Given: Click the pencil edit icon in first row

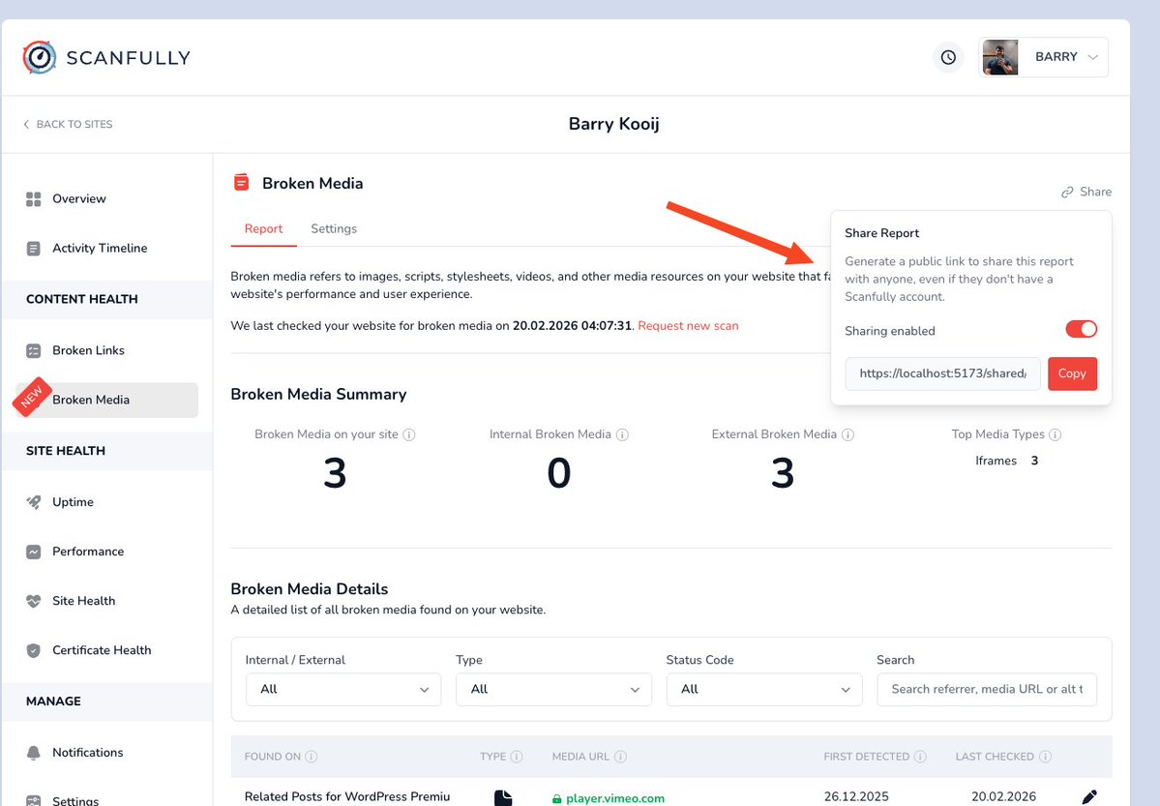Looking at the screenshot, I should pyautogui.click(x=1089, y=797).
